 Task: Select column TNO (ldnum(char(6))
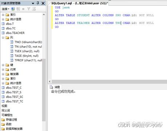click(x=28, y=42)
